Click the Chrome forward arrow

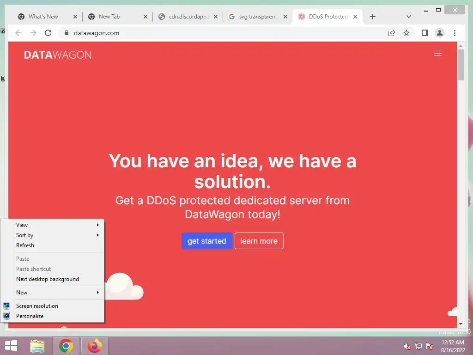[x=33, y=33]
